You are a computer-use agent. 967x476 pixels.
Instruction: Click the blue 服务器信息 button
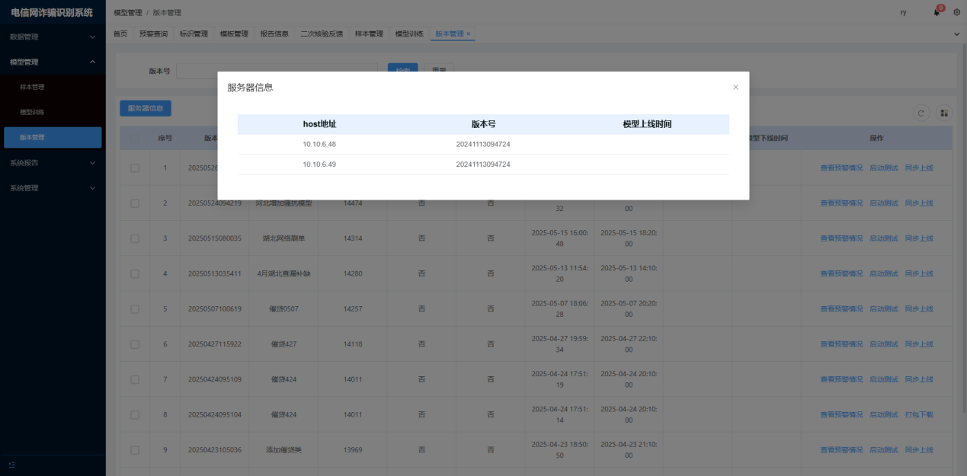146,108
